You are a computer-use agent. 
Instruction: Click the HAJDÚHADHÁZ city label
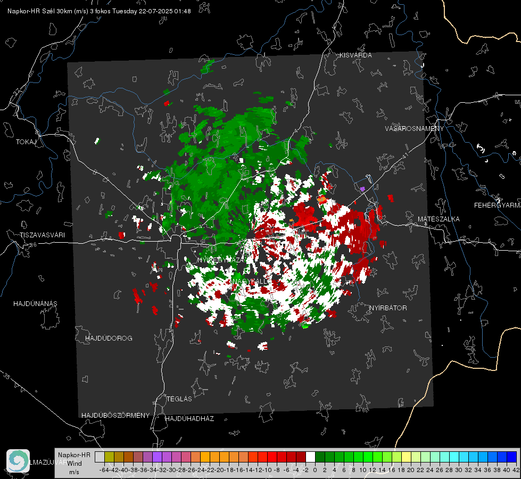point(189,419)
